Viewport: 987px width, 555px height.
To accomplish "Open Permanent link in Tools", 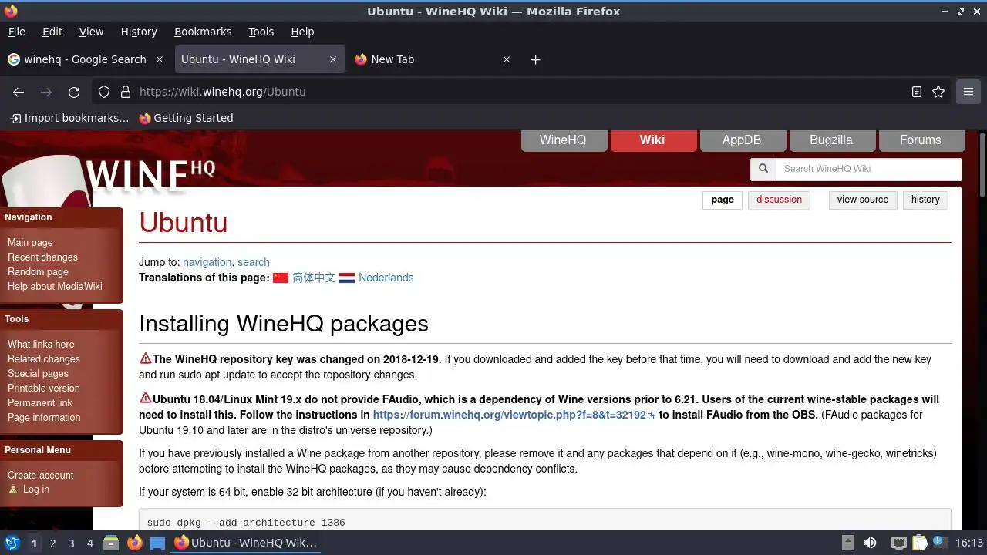I will coord(40,403).
